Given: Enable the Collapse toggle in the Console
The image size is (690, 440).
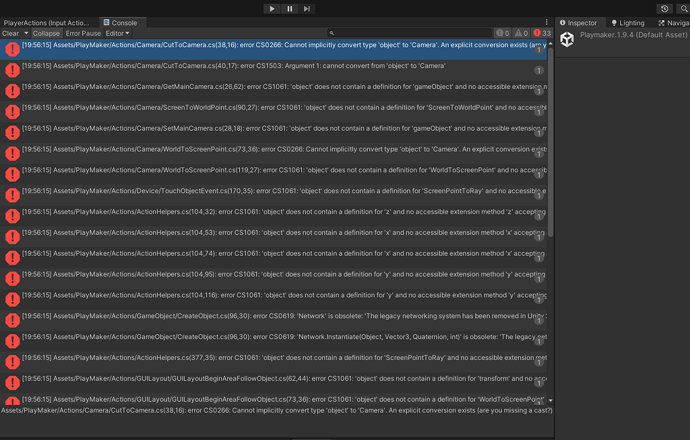Looking at the screenshot, I should 46,32.
